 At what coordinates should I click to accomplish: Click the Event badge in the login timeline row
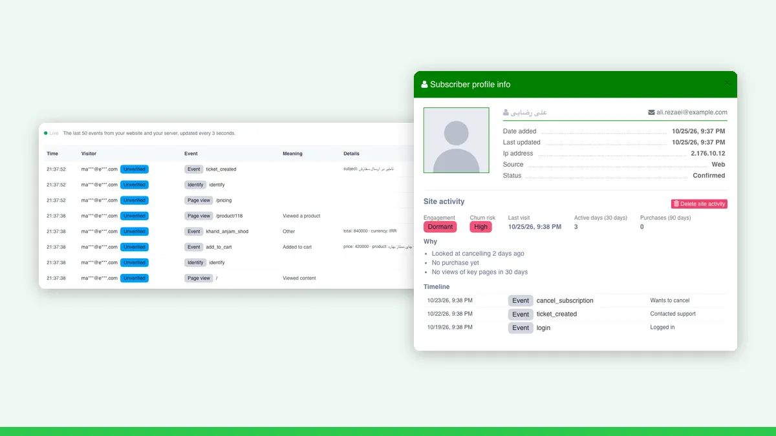[521, 327]
